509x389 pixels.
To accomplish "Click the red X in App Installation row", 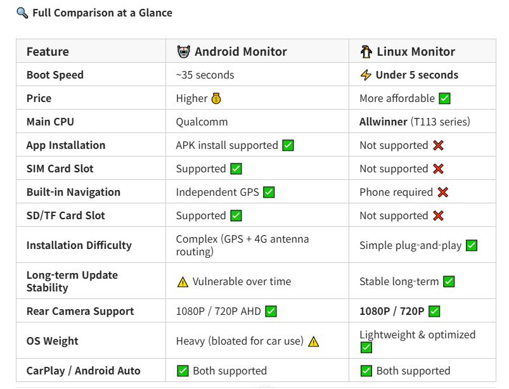I will pyautogui.click(x=438, y=146).
